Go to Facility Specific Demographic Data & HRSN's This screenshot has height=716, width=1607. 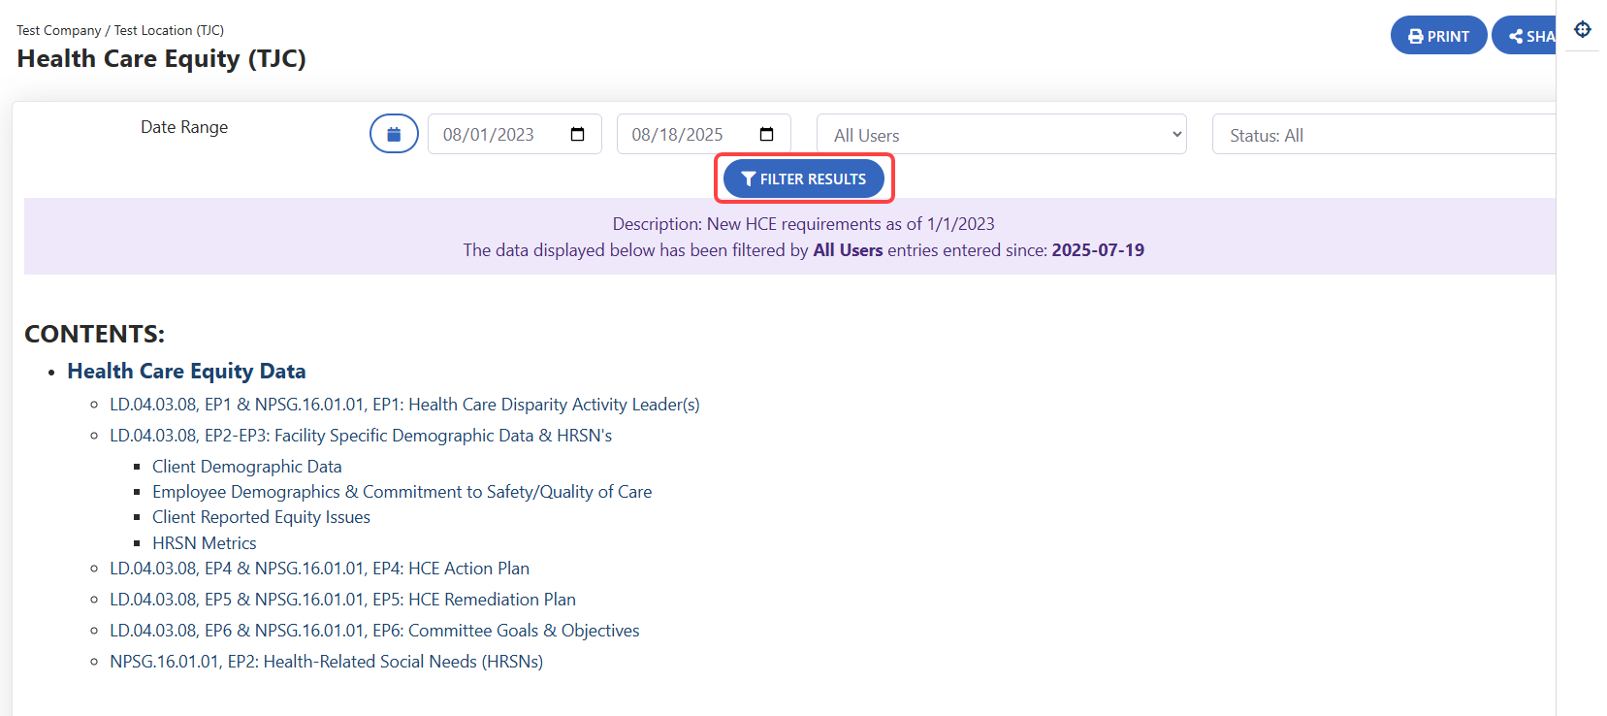361,436
